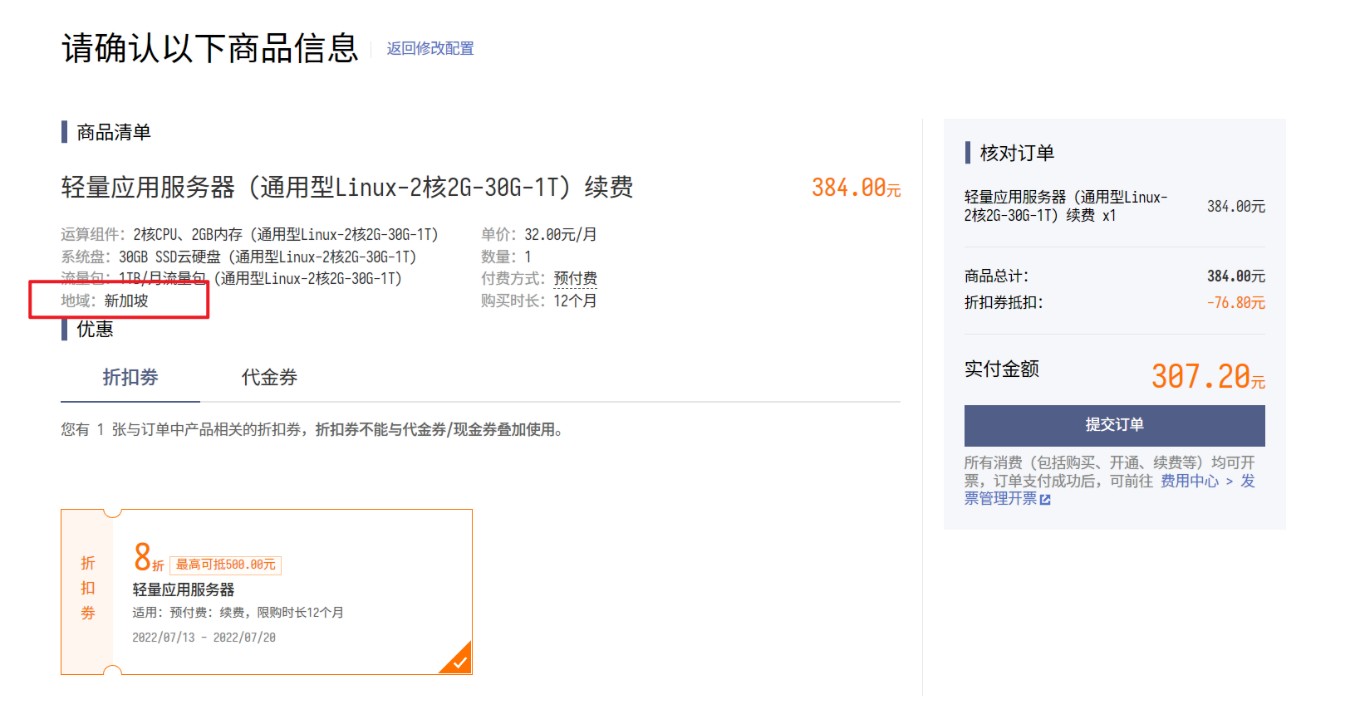The height and width of the screenshot is (709, 1355).
Task: Click the 384.00元 product price
Action: point(856,188)
